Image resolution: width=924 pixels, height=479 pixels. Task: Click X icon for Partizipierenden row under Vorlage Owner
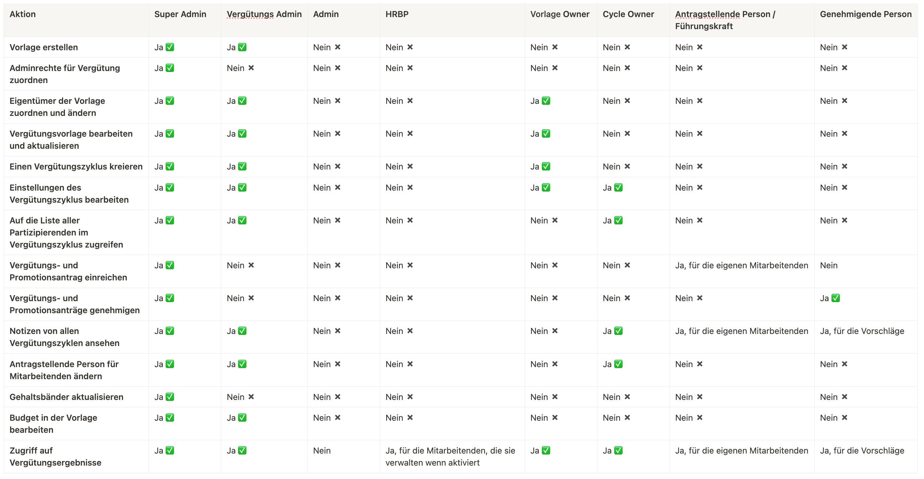click(555, 220)
